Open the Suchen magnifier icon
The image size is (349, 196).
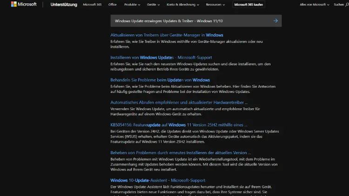(347, 5)
